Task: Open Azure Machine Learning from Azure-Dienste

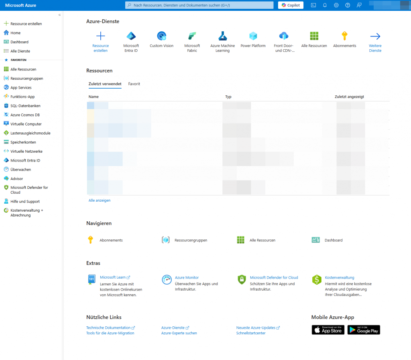Action: [x=222, y=39]
